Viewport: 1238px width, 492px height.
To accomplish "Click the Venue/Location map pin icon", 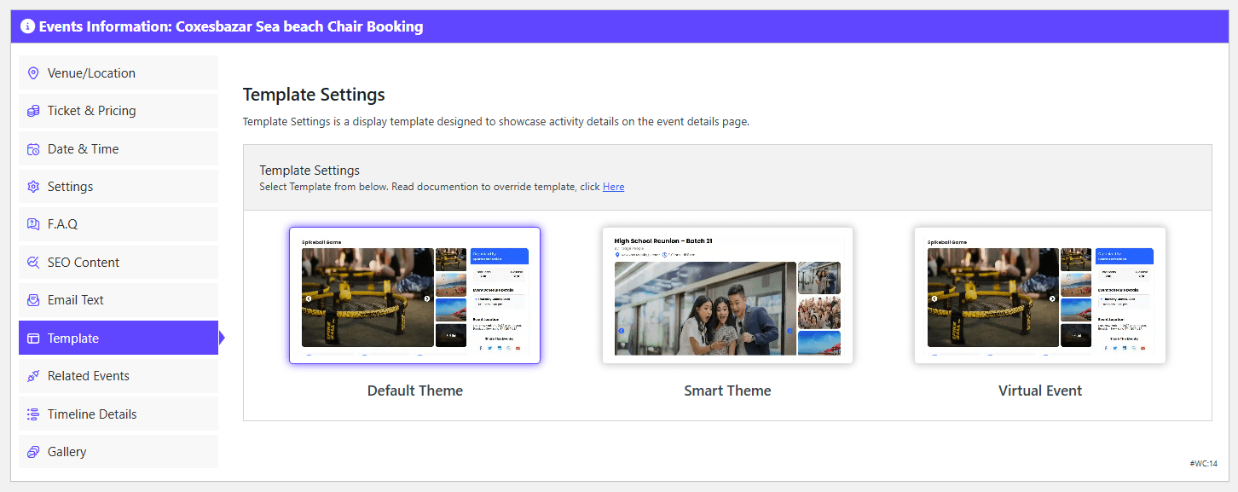I will tap(33, 73).
